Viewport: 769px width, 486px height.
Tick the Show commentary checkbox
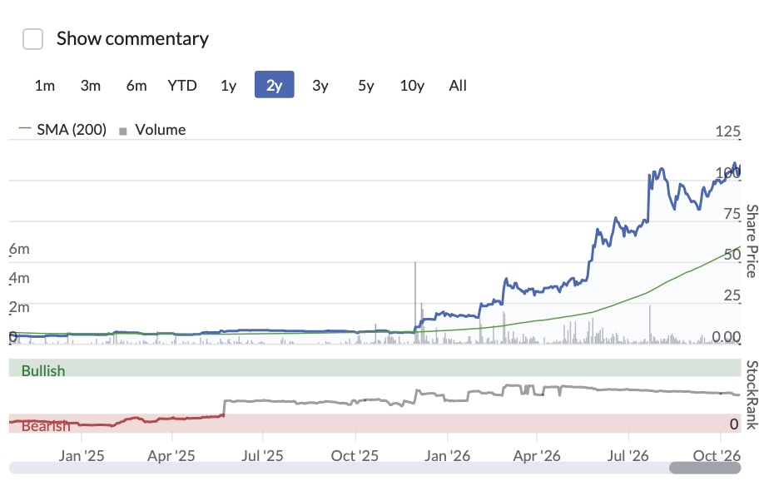click(x=32, y=39)
